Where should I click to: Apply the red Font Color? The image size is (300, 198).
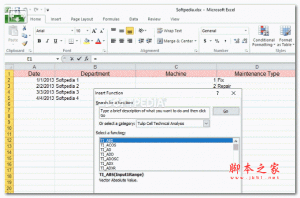[98, 41]
